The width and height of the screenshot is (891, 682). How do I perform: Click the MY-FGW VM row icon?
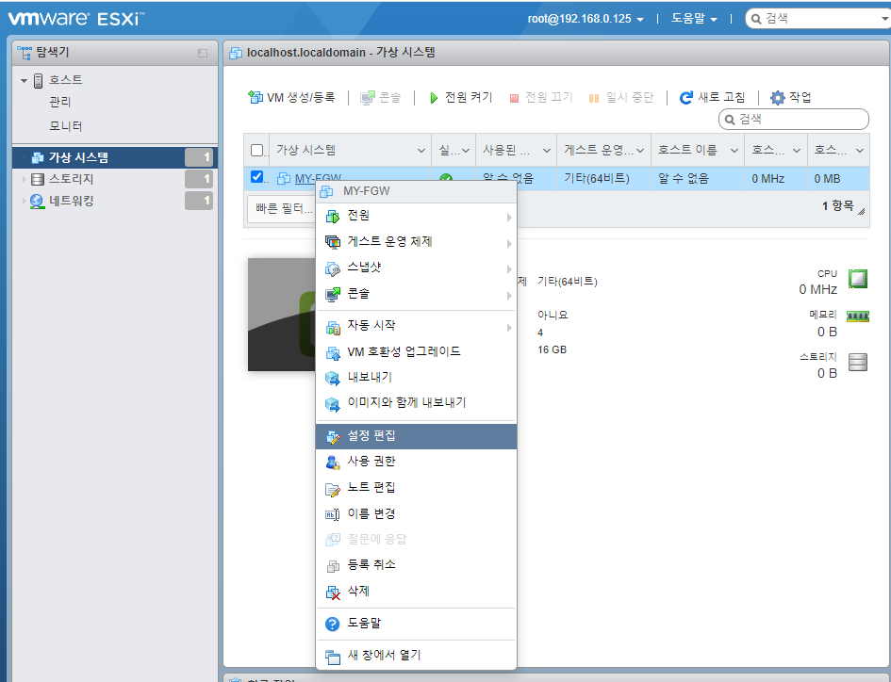click(283, 178)
